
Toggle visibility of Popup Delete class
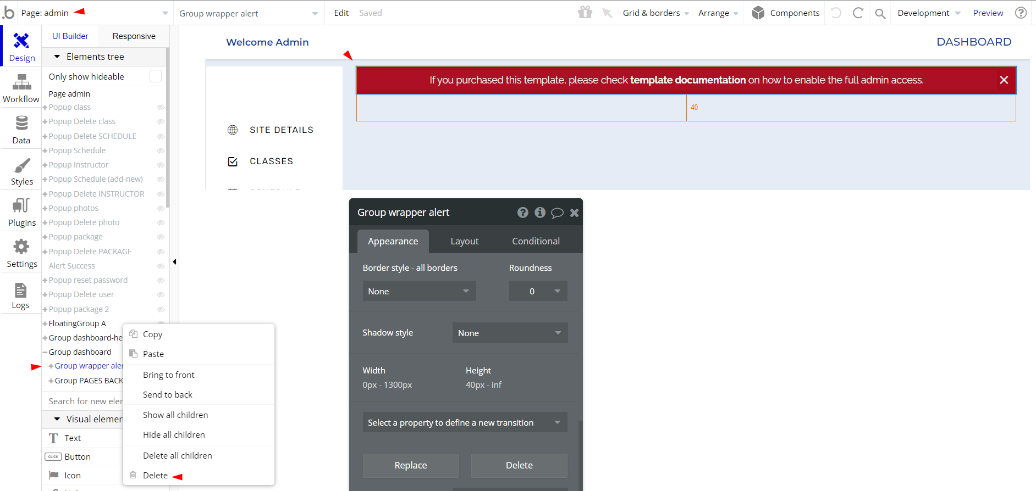(x=161, y=121)
